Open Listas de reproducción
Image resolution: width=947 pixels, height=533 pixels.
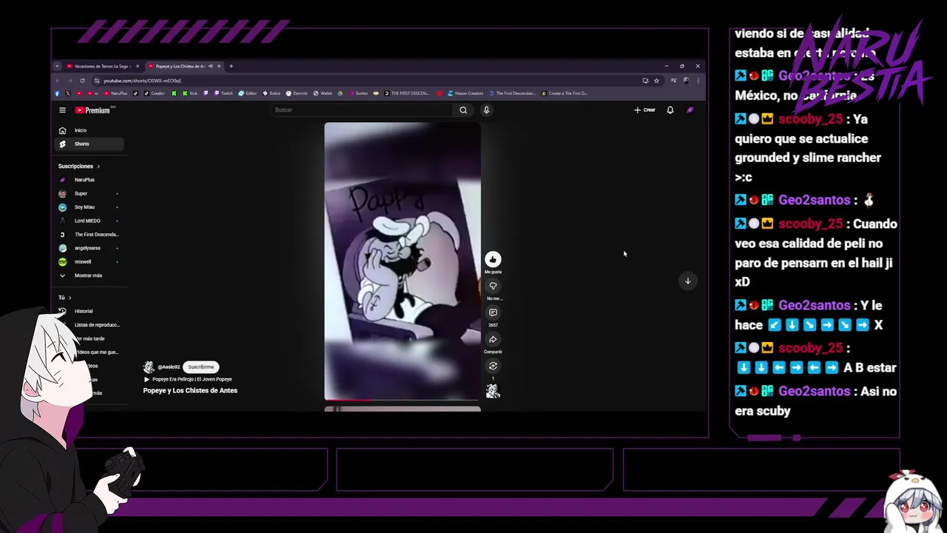point(90,325)
